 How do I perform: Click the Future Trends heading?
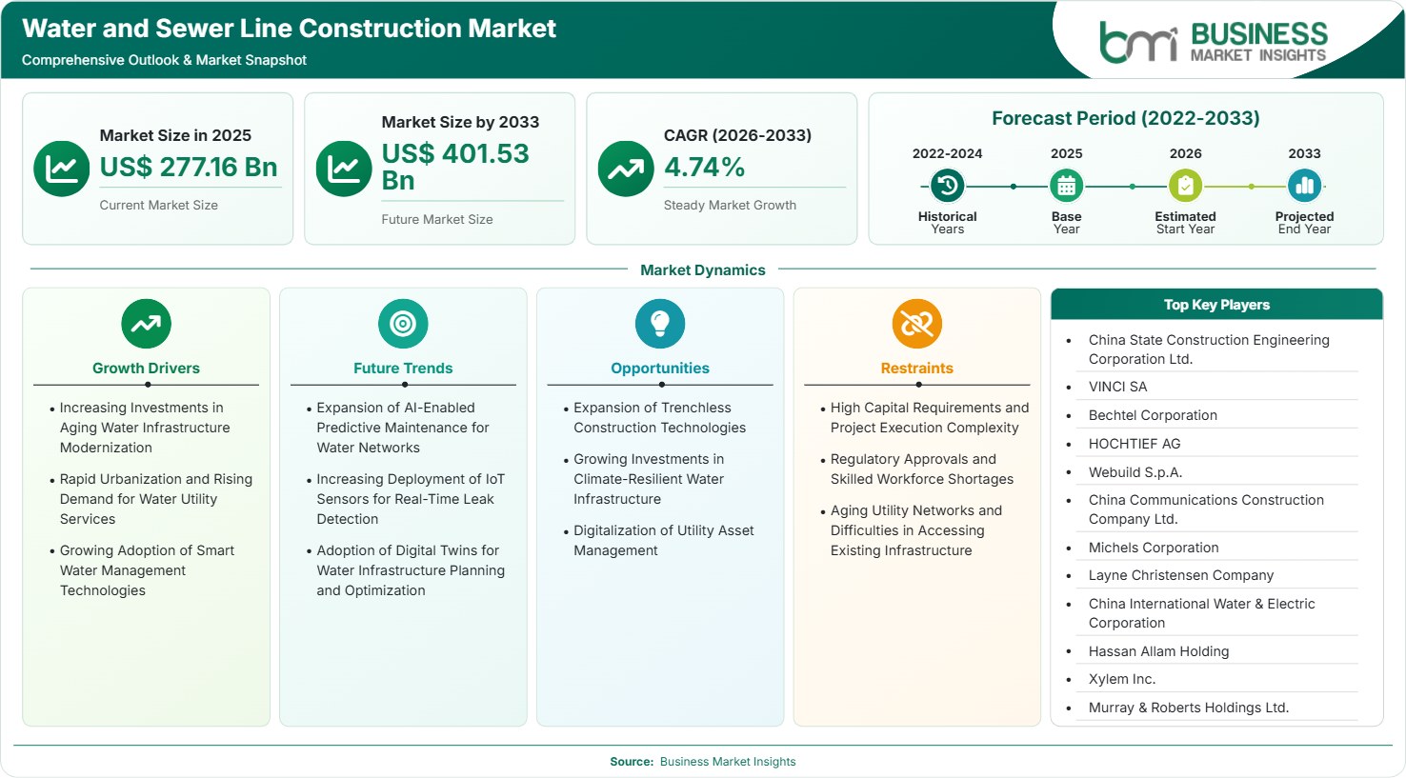pos(403,368)
